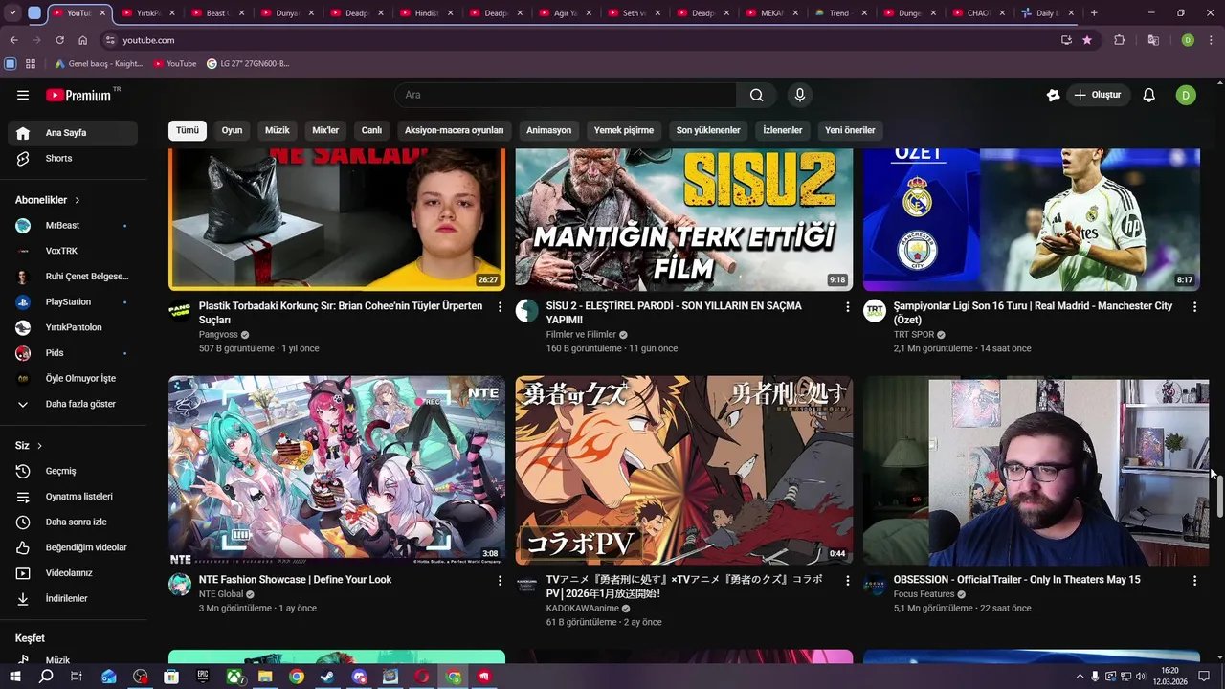Open YouTube bookmark in bookmarks bar
The height and width of the screenshot is (689, 1225).
(x=175, y=63)
